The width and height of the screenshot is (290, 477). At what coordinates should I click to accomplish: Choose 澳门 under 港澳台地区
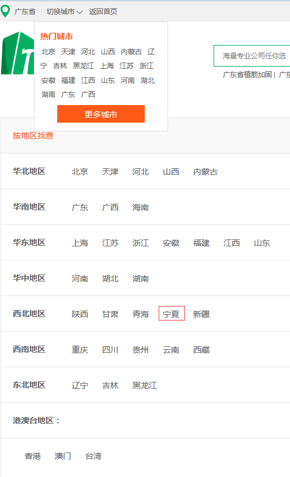(x=63, y=456)
